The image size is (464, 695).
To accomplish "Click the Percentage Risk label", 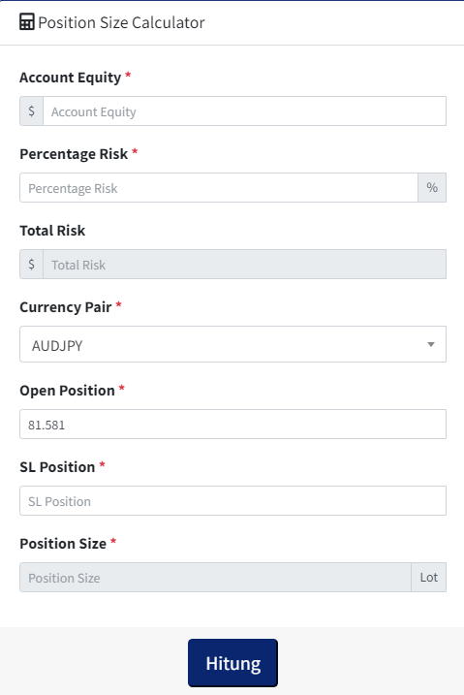I will [x=74, y=154].
